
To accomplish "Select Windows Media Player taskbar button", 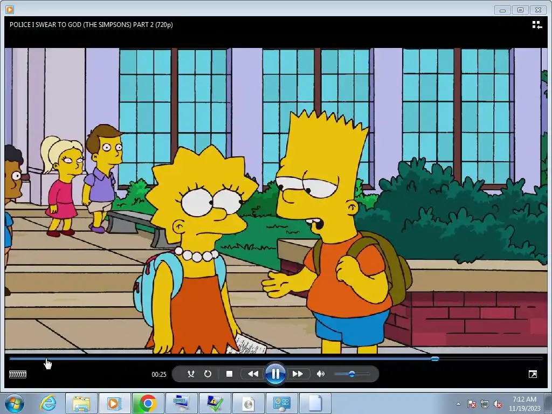I will point(114,403).
